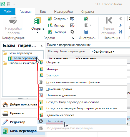This screenshot has width=130, height=137.
Task: Click batch edit icon in ribbon Задачи group
Action: point(72,19)
